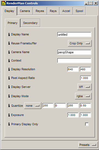This screenshot has height=150, width=99.
Task: Click the info icon beside Reuse Framebuffer
Action: [9, 43]
